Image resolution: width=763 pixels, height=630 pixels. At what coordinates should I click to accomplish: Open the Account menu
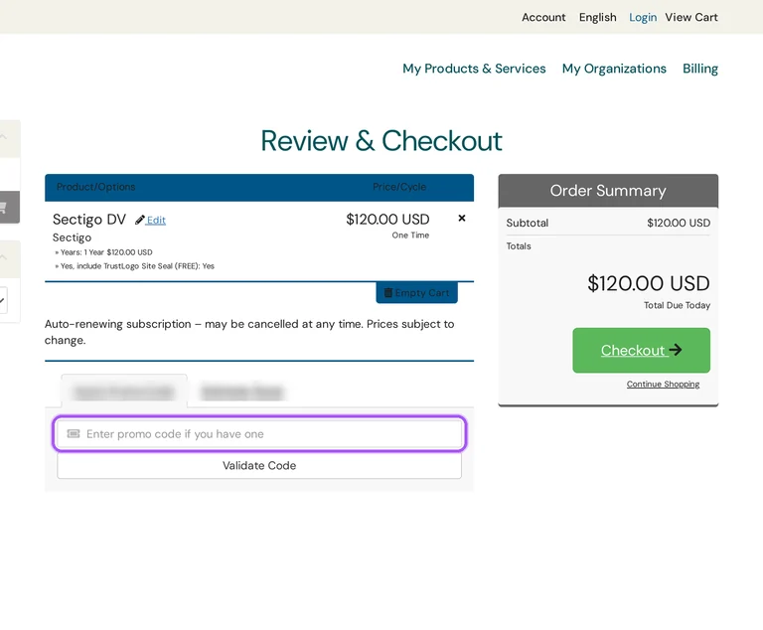(543, 18)
